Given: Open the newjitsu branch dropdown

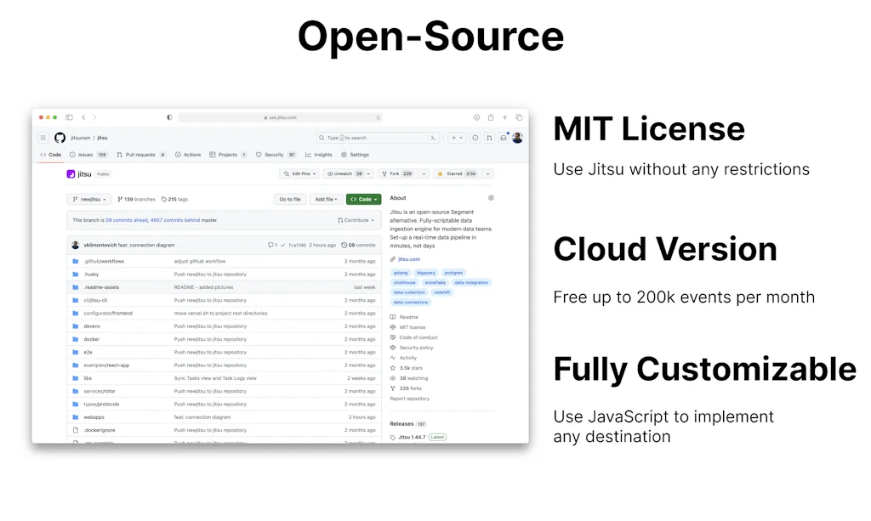Looking at the screenshot, I should pyautogui.click(x=89, y=199).
